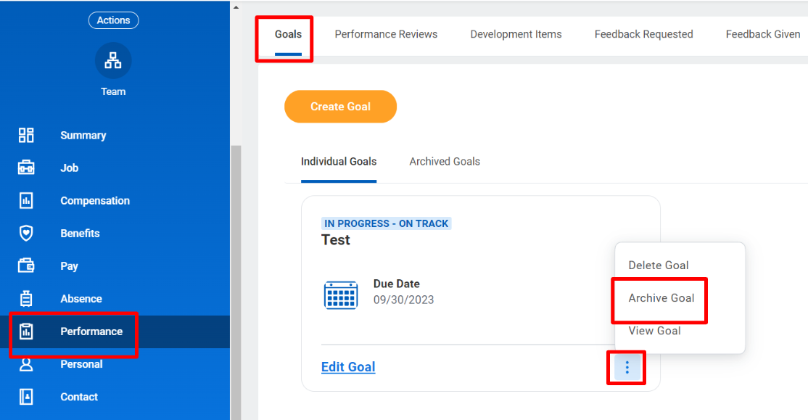Click the Actions button above the Team icon
The image size is (808, 420).
[x=113, y=20]
